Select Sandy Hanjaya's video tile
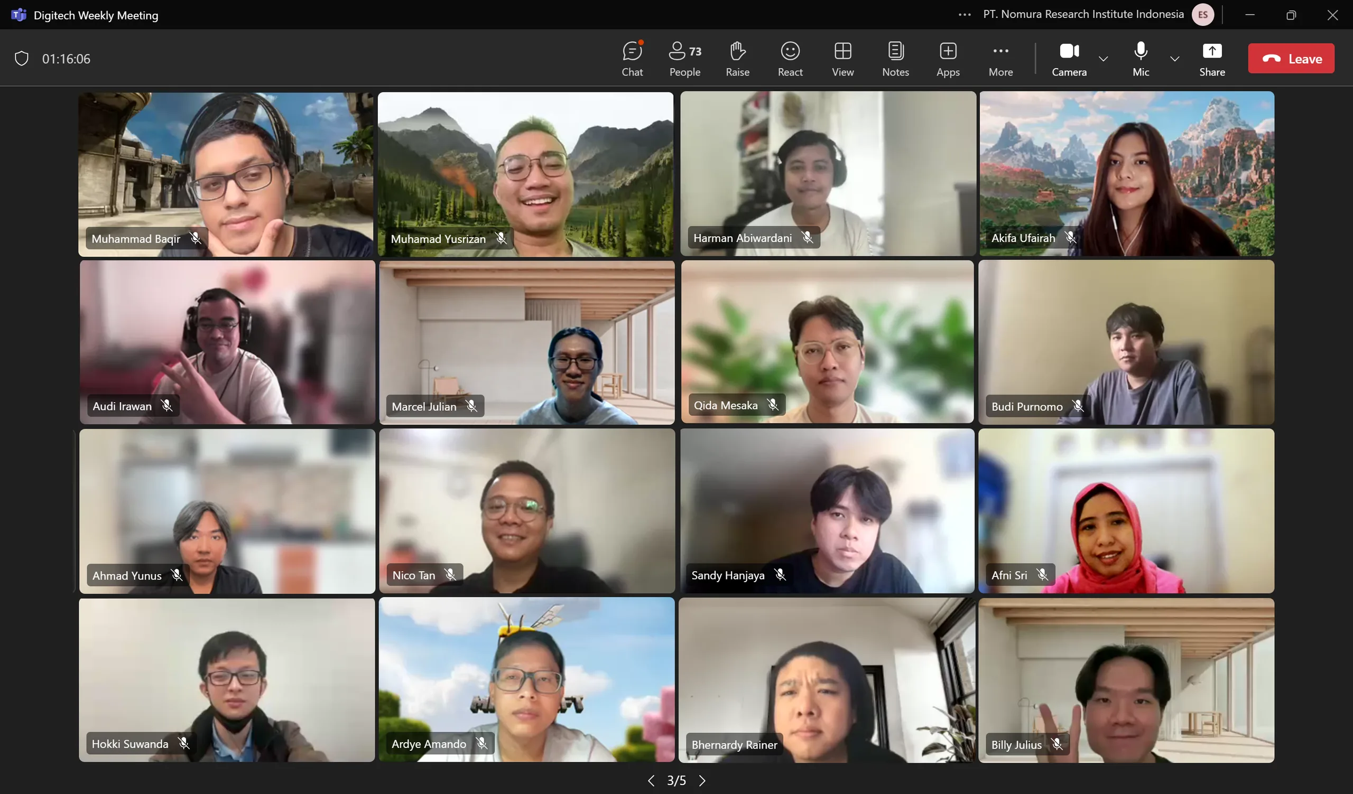1353x794 pixels. (827, 511)
